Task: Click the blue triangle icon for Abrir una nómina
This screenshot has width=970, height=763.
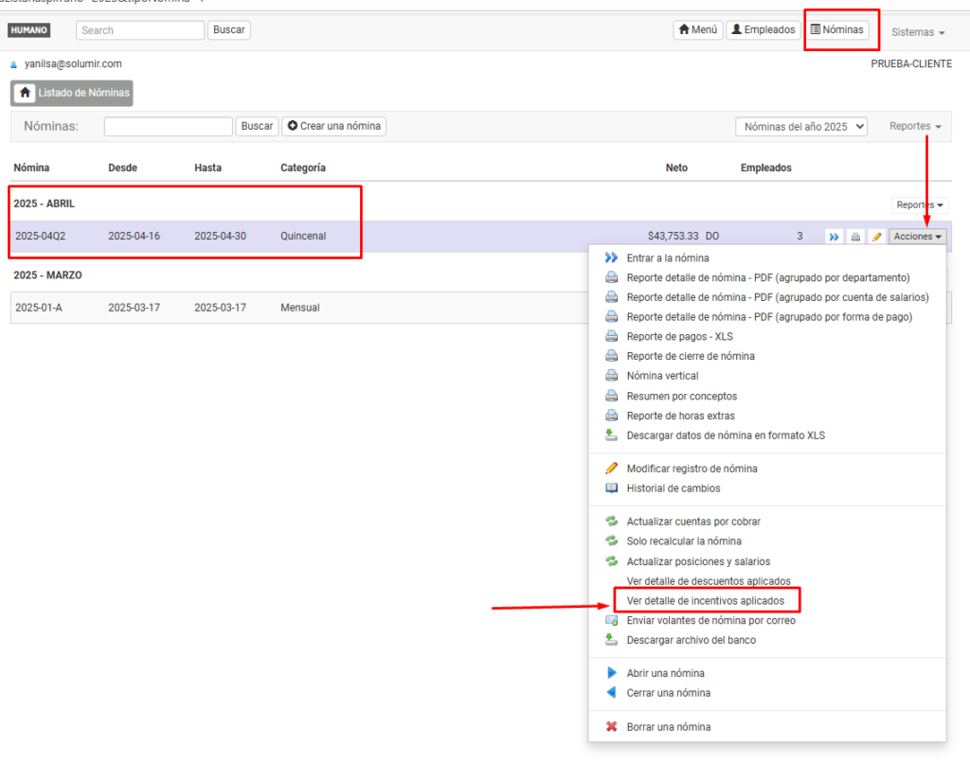Action: click(x=611, y=673)
